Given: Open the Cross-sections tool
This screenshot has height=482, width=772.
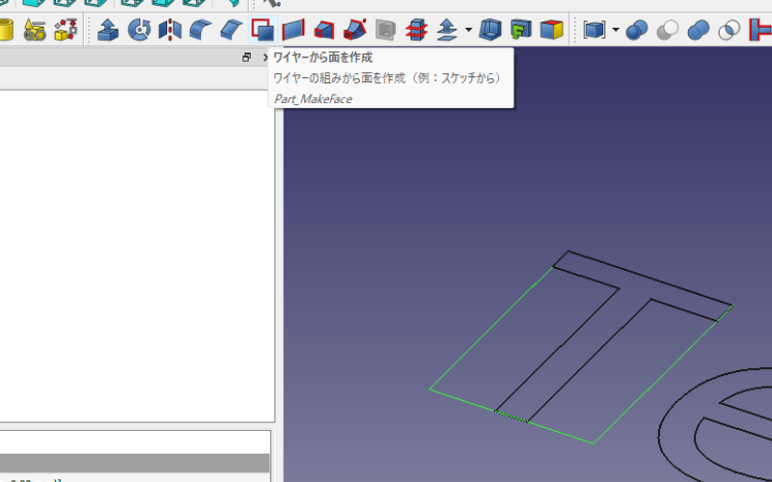Looking at the screenshot, I should pos(416,30).
